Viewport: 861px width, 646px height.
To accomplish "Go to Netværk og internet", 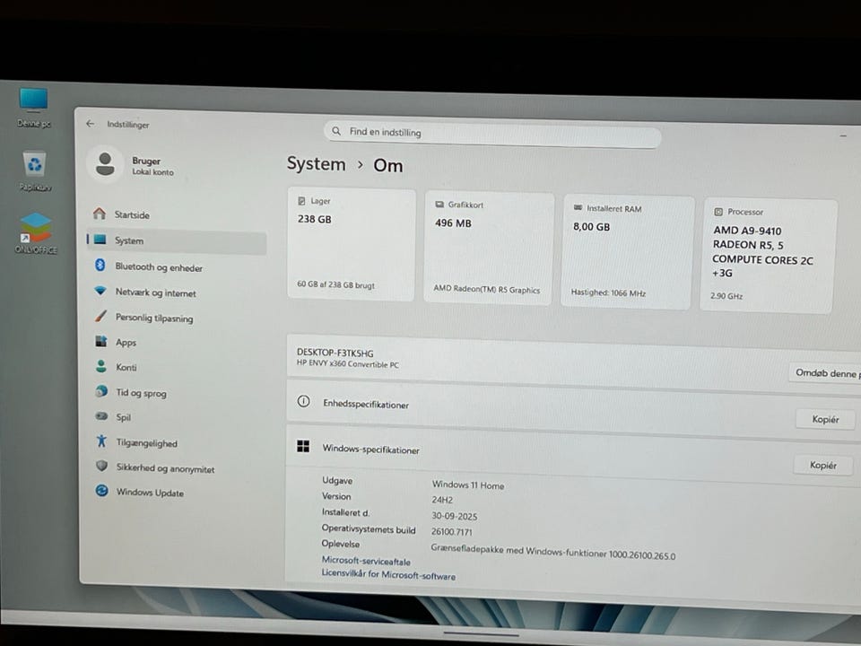I will (177, 292).
